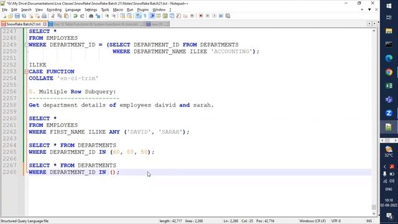The image size is (398, 224).
Task: Open the Plugins menu
Action: [142, 10]
